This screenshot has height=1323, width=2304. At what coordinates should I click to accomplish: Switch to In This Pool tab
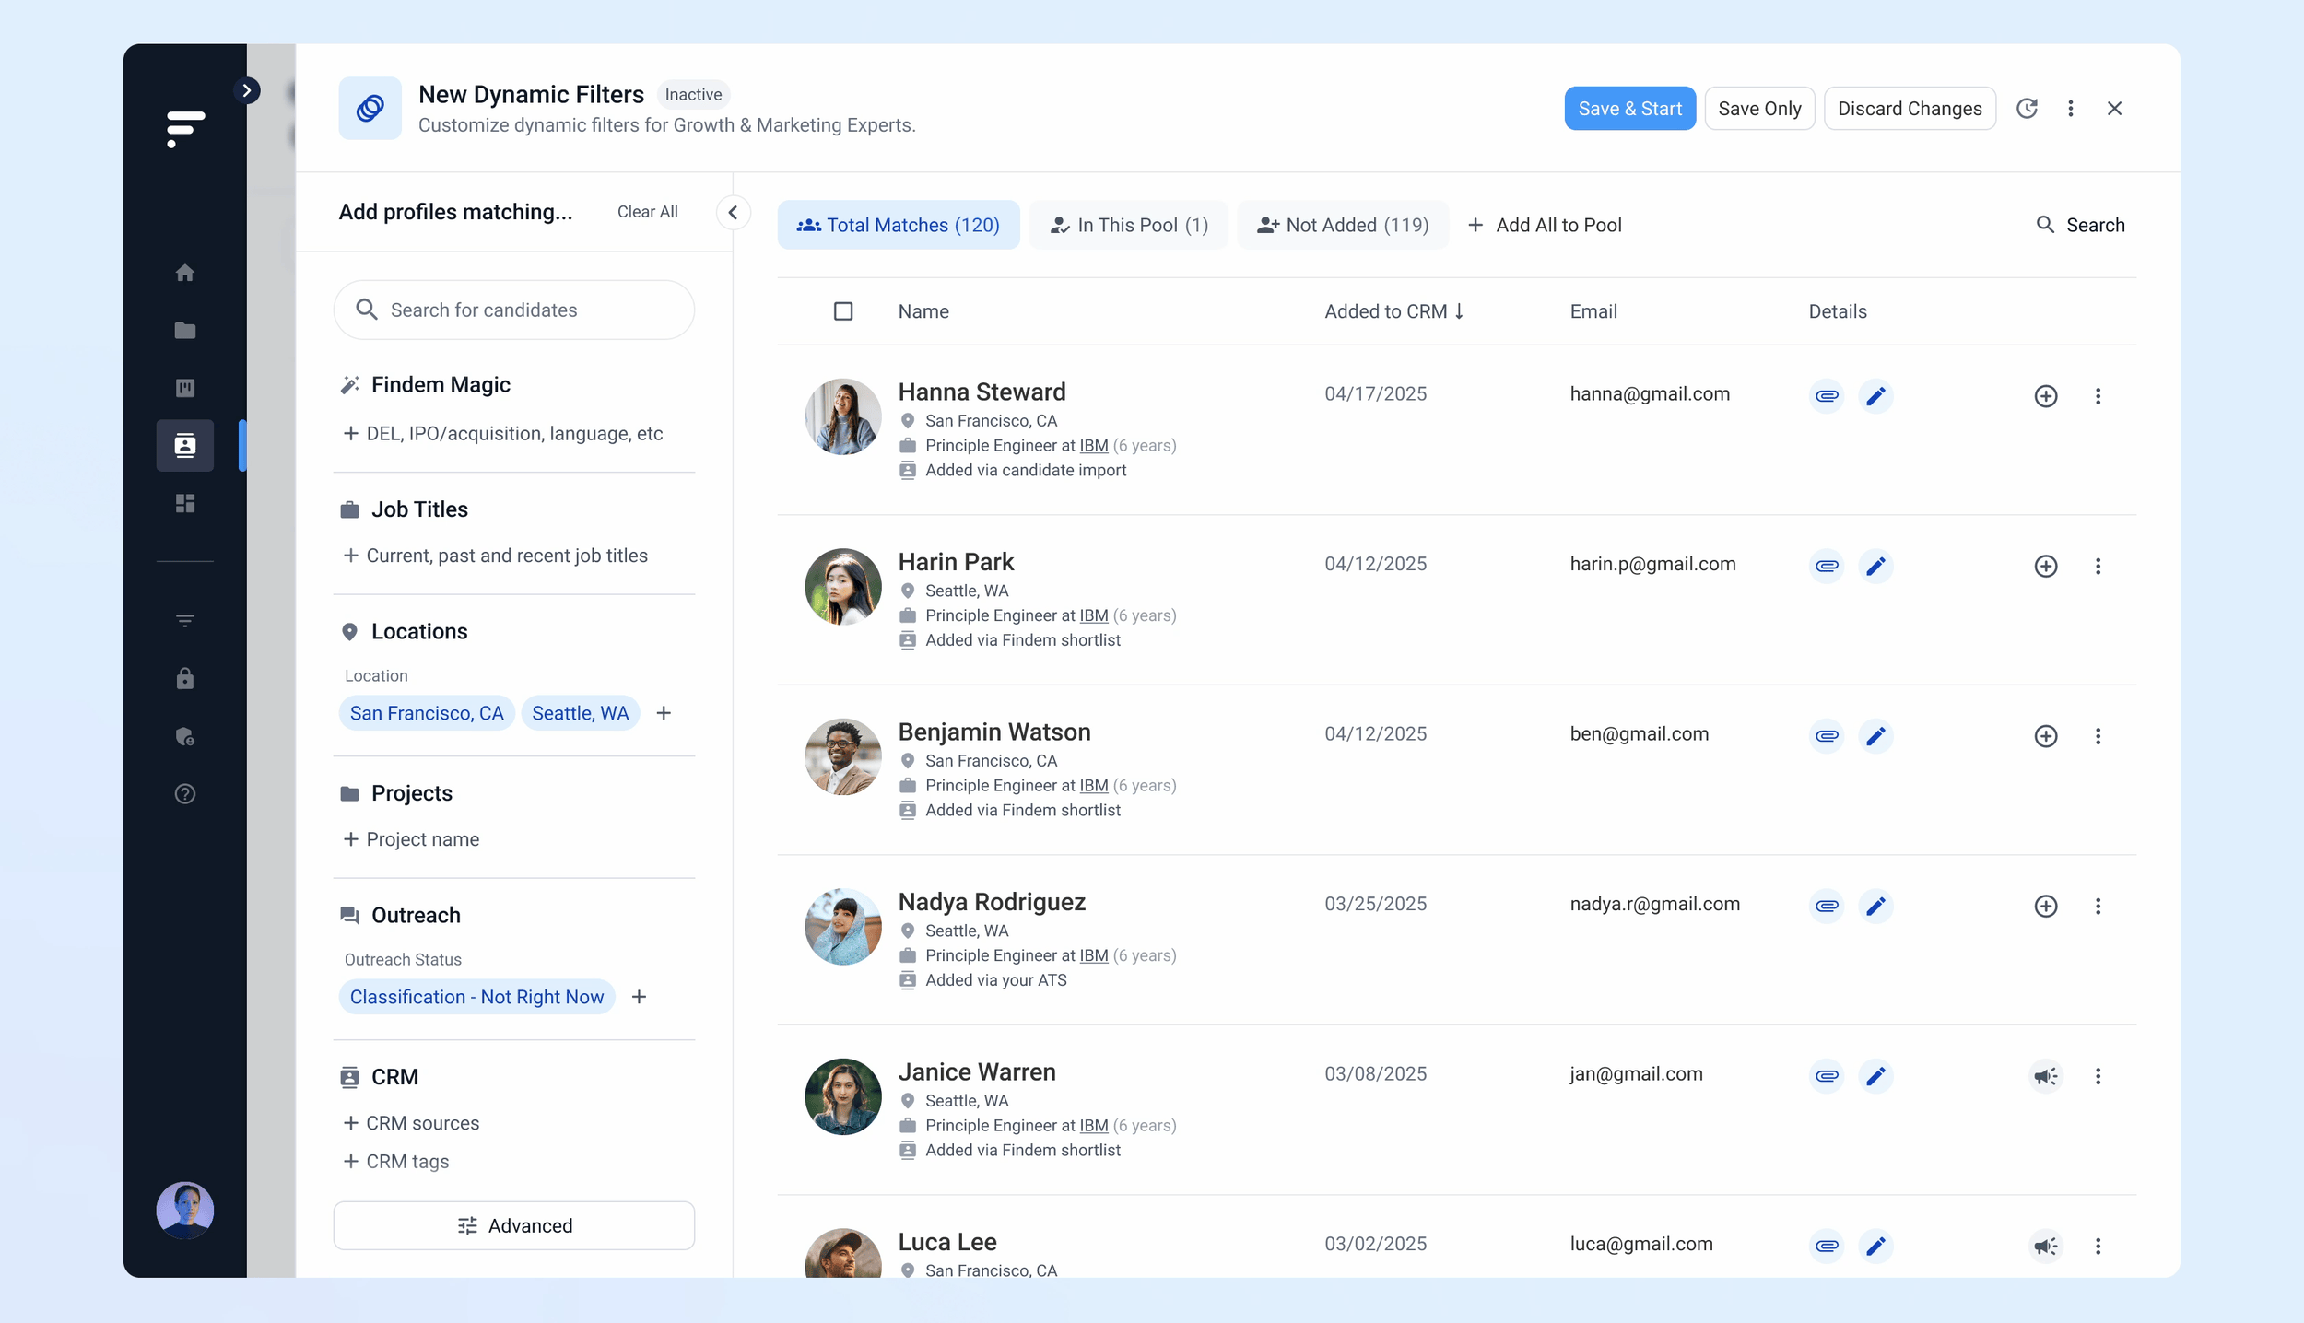pos(1129,225)
